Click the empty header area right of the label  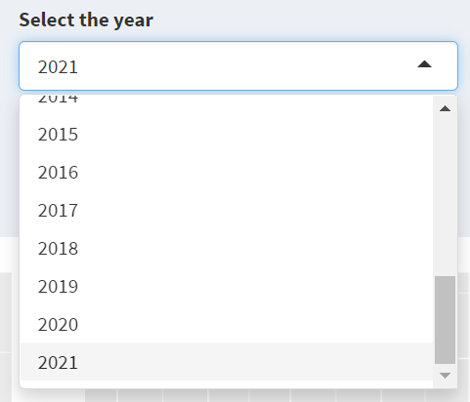click(x=310, y=20)
